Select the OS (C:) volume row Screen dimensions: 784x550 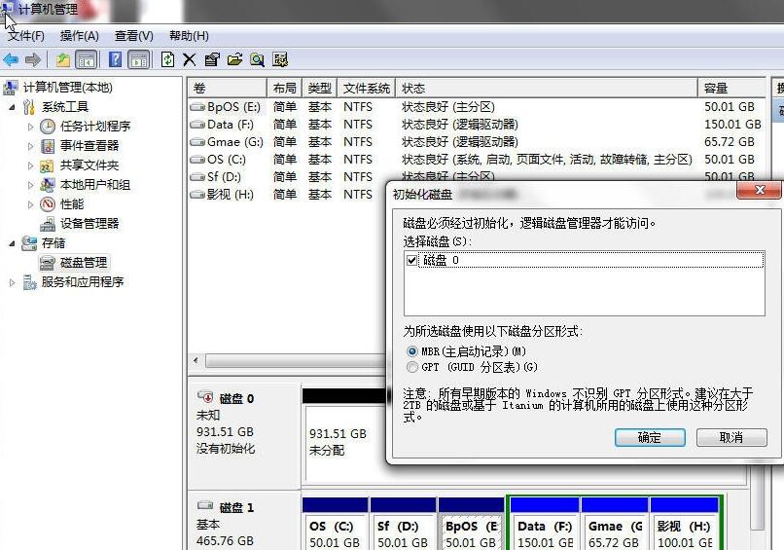pos(476,160)
